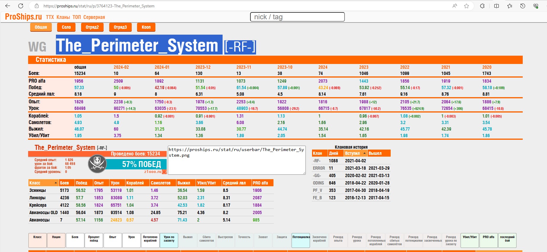Toggle the Потенциалка column filter
The height and width of the screenshot is (252, 547).
301,240
